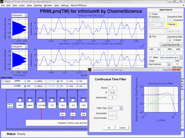The width and height of the screenshot is (185, 138).
Task: Expand the lower Histogram dropdown
Action: pos(26,47)
